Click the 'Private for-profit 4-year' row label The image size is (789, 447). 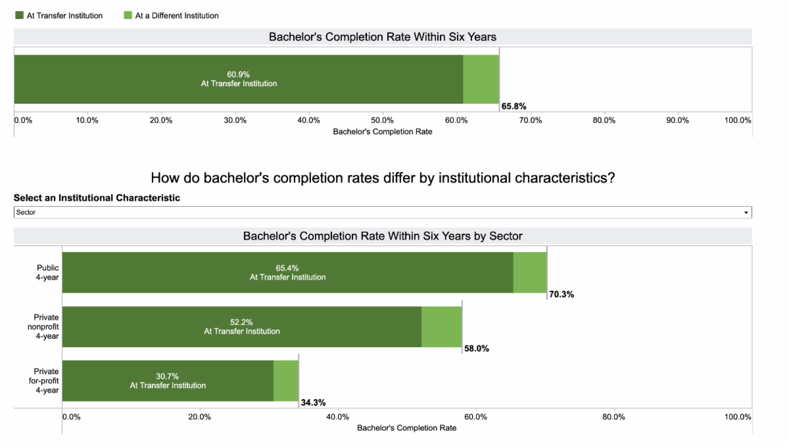47,381
